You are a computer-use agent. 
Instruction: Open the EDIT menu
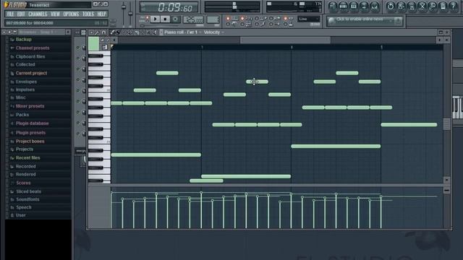click(21, 14)
